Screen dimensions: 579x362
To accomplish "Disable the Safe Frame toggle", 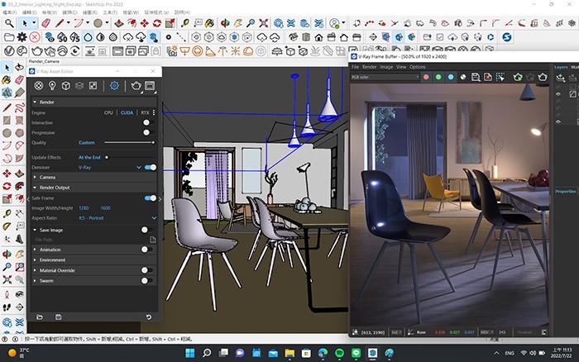I will pyautogui.click(x=149, y=198).
